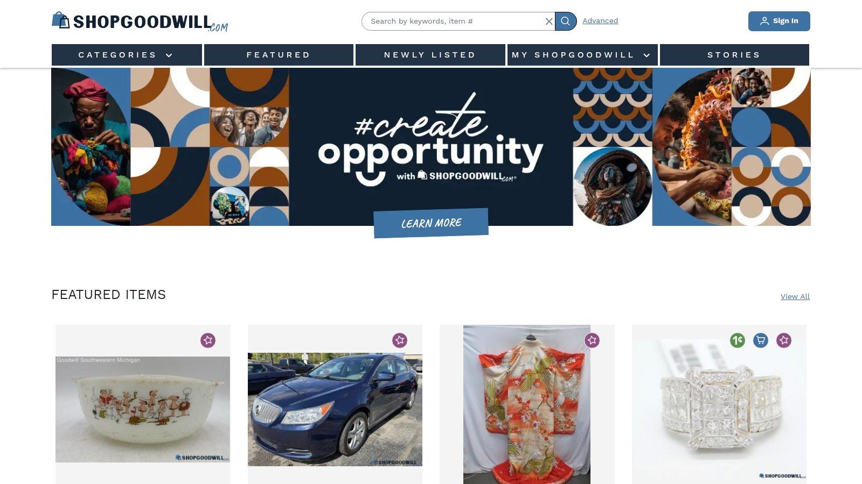Favorite the blue Buick car listing
The height and width of the screenshot is (484, 862).
tap(400, 340)
